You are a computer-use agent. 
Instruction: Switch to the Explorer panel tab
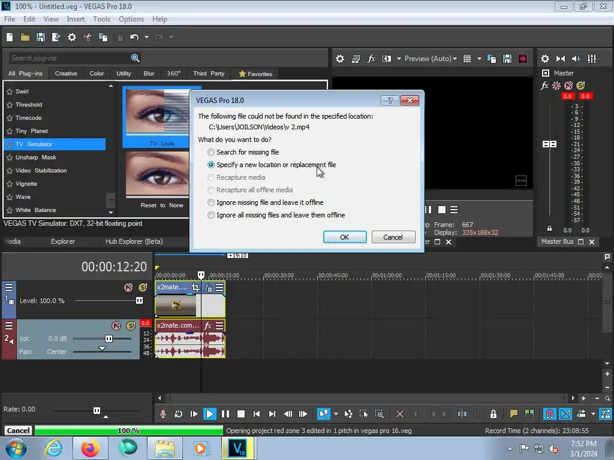(x=62, y=241)
